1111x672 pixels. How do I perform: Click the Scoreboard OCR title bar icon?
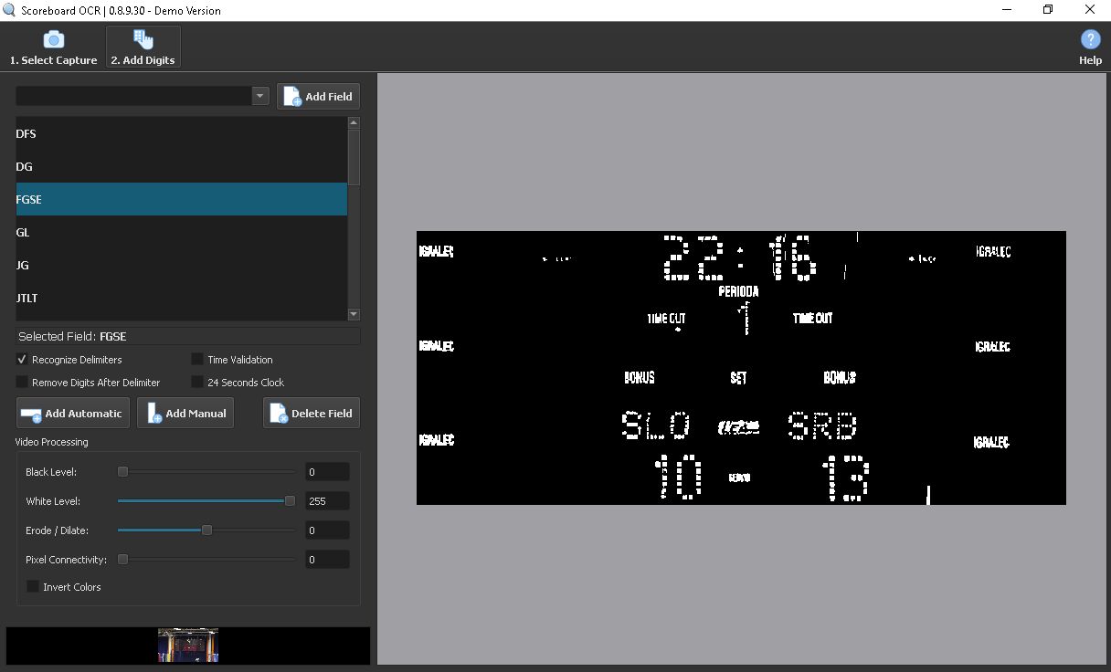tap(10, 11)
